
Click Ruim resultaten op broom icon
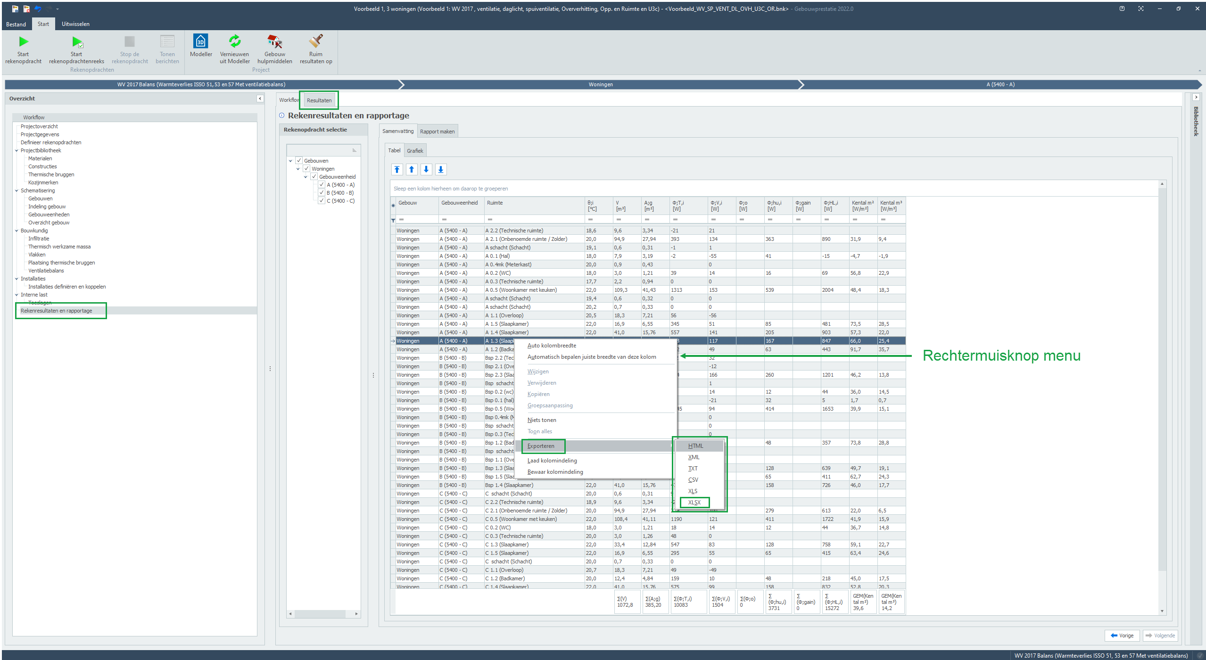(316, 42)
